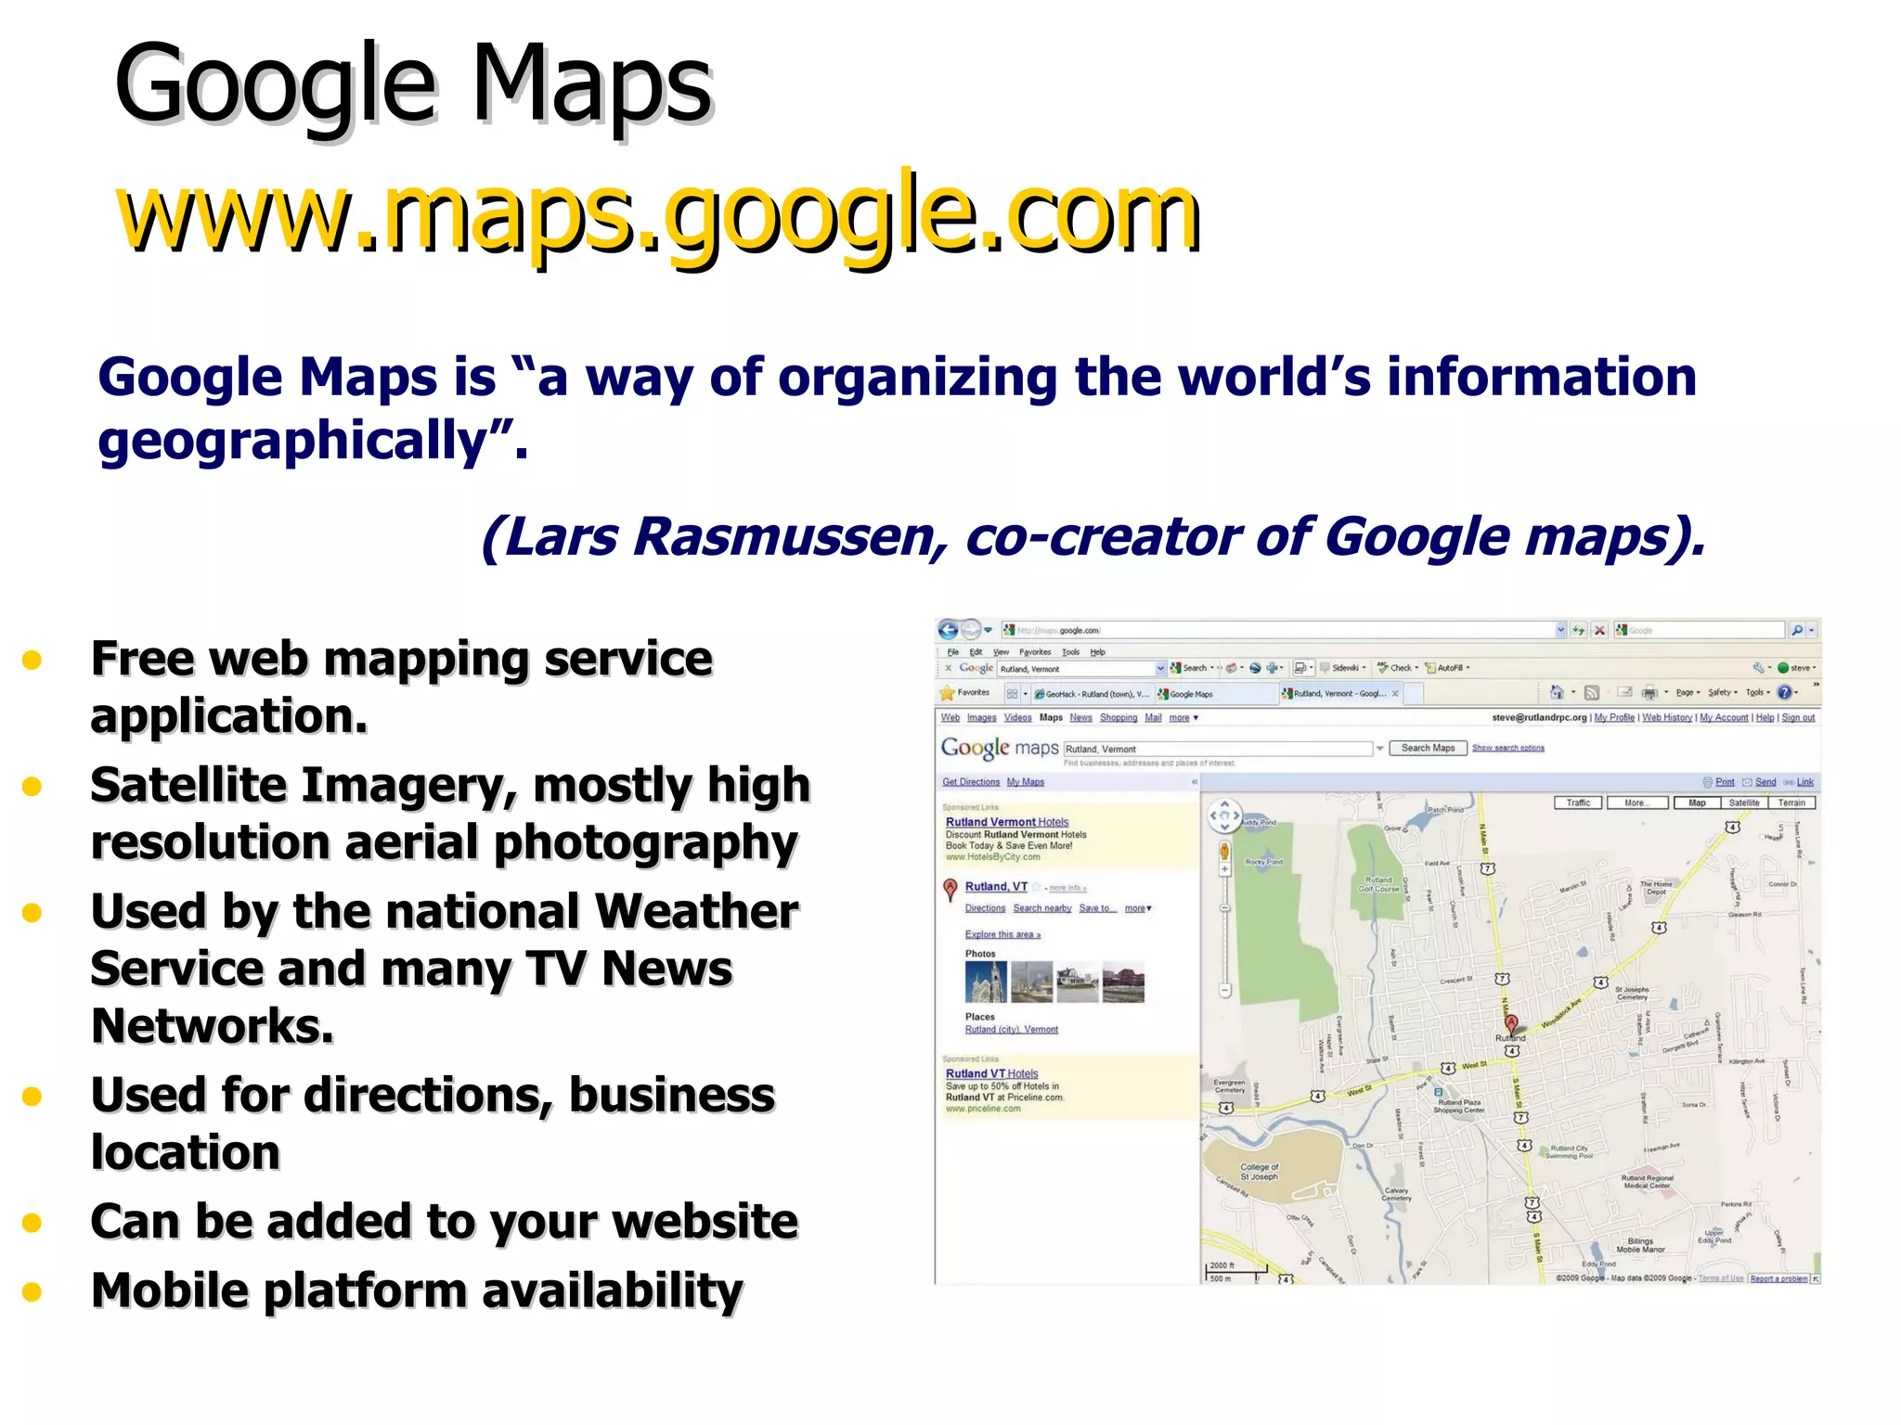1901x1425 pixels.
Task: Click the Refresh icon beside the address bar
Action: click(x=1579, y=630)
